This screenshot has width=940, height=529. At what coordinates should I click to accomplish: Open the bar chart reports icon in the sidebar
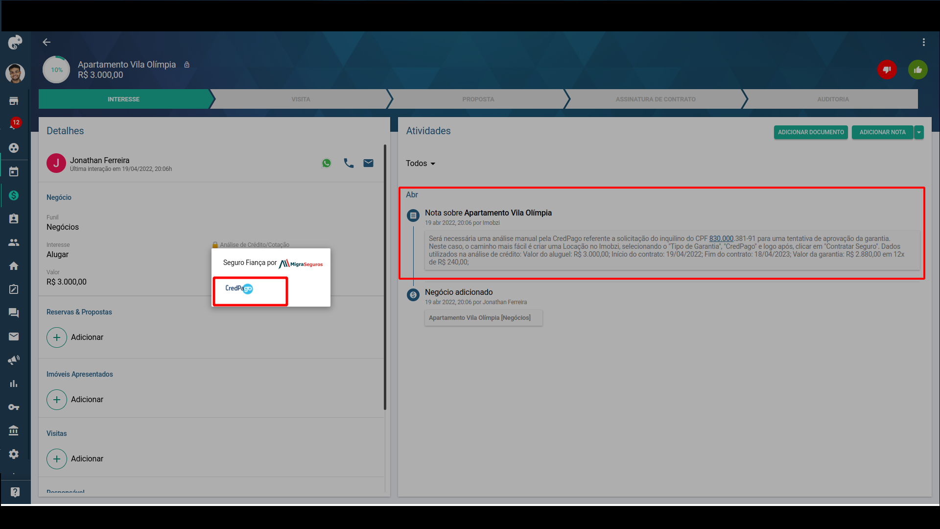pyautogui.click(x=14, y=384)
